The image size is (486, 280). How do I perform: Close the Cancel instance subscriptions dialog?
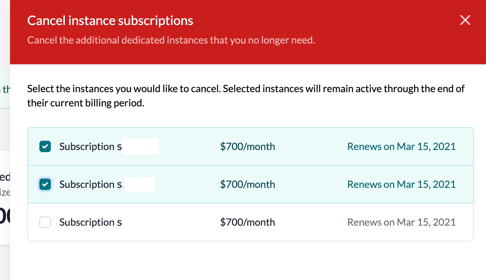(x=465, y=20)
